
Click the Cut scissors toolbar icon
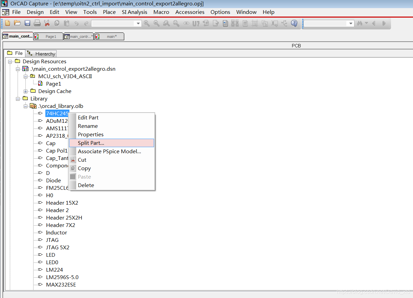(47, 23)
